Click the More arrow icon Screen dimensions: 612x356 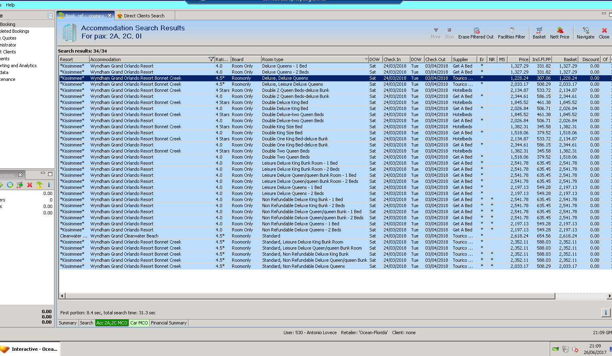click(436, 30)
